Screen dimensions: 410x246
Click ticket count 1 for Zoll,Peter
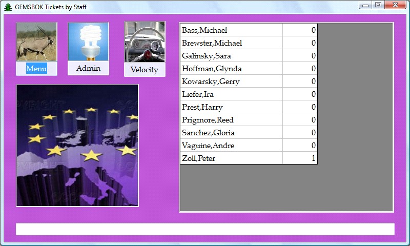click(x=300, y=158)
